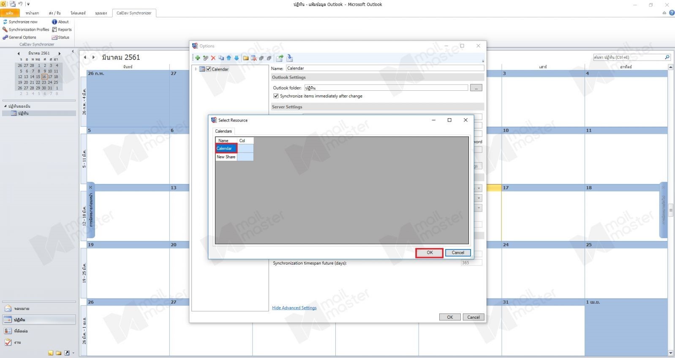Click OK in Select Resource dialog
The image size is (675, 358).
pyautogui.click(x=430, y=252)
